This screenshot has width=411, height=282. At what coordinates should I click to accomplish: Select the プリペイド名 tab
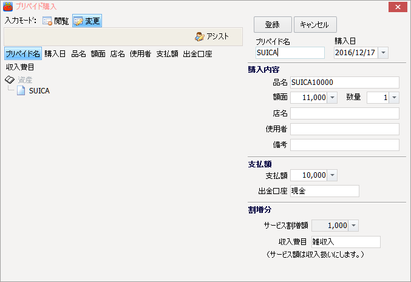click(x=23, y=54)
